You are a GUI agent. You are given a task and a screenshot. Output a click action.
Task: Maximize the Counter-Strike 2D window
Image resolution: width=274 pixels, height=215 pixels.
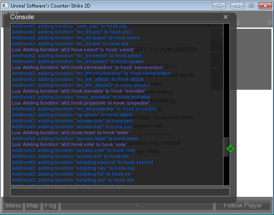point(251,6)
